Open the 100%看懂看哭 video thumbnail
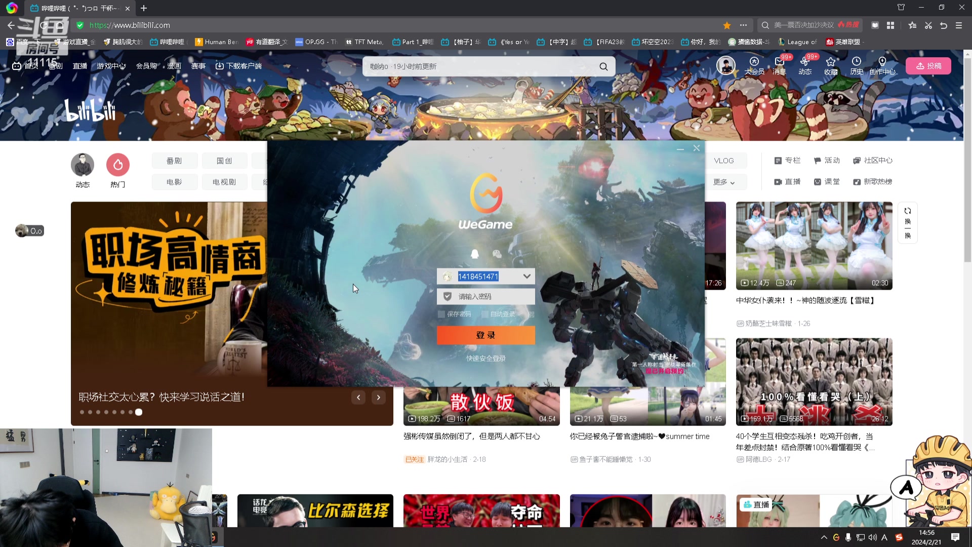This screenshot has height=547, width=972. tap(814, 382)
